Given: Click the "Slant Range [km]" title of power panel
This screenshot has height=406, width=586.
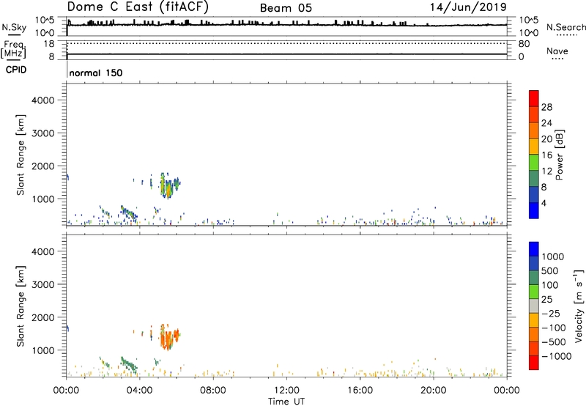Looking at the screenshot, I should 21,155.
